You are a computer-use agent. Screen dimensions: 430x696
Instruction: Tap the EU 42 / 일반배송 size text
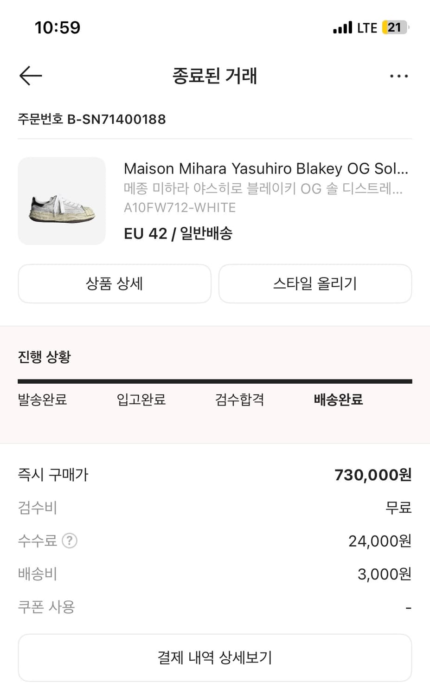(178, 233)
